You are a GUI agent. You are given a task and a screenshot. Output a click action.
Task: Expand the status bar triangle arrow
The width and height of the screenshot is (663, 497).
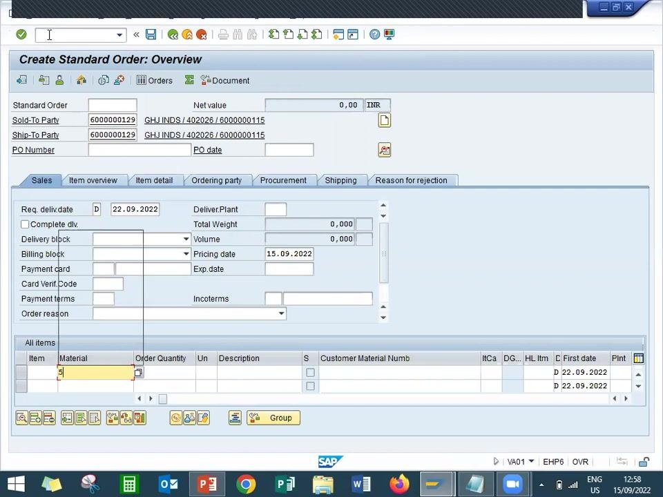click(x=496, y=462)
